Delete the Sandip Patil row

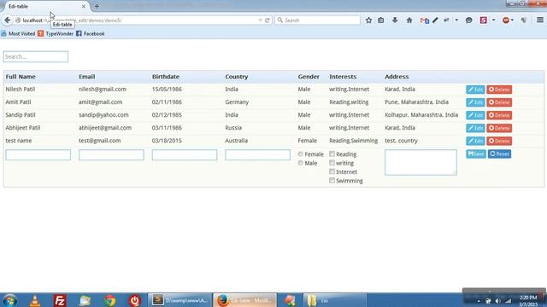499,115
